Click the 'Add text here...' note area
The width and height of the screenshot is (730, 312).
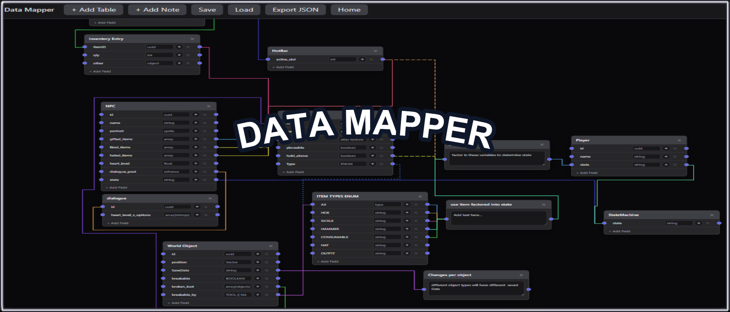499,218
